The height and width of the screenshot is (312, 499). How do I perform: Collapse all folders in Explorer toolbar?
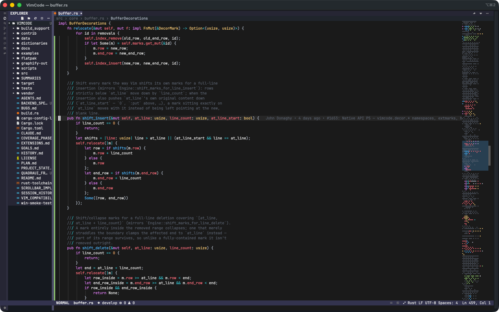(x=42, y=18)
